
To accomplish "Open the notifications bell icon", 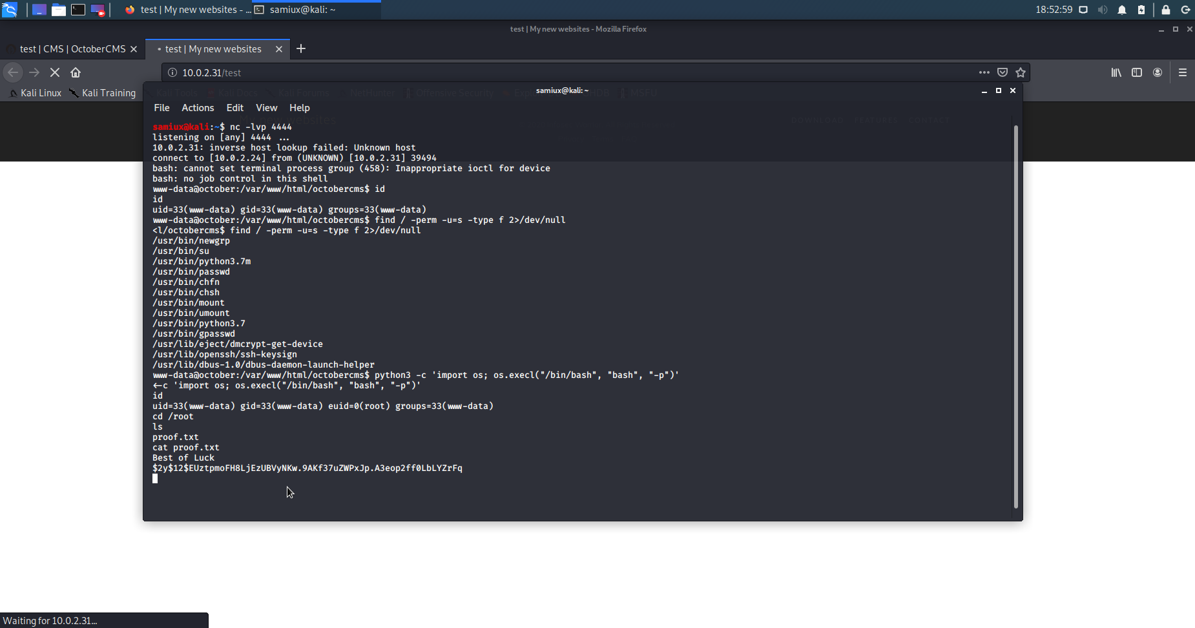I will click(1122, 10).
